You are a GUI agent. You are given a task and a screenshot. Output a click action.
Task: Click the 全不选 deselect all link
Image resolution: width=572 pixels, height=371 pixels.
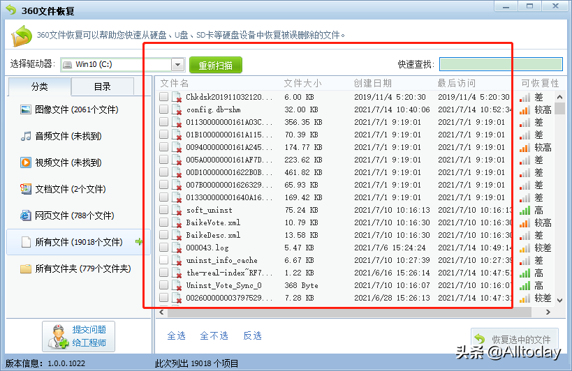tap(214, 335)
